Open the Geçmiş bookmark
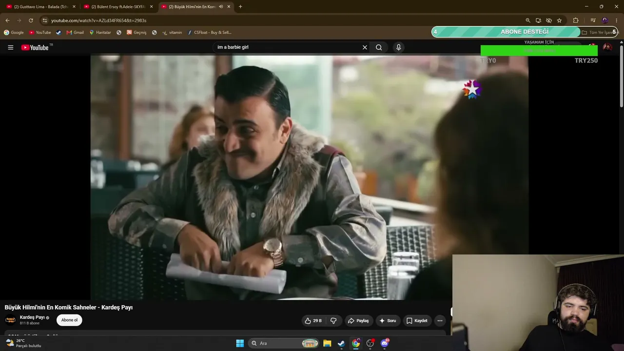This screenshot has width=624, height=351. coord(136,33)
